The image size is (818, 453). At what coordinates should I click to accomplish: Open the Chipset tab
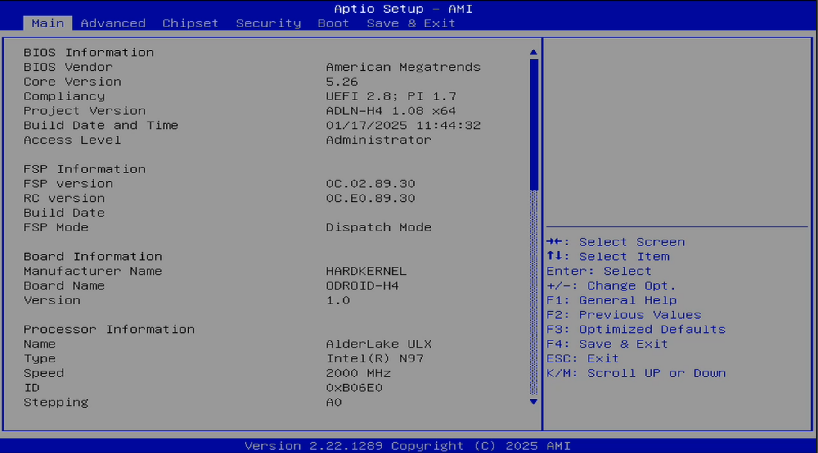(190, 23)
